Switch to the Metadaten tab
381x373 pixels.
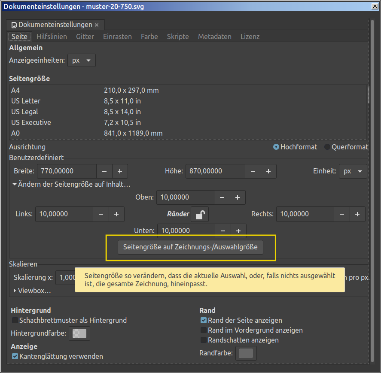click(x=215, y=36)
